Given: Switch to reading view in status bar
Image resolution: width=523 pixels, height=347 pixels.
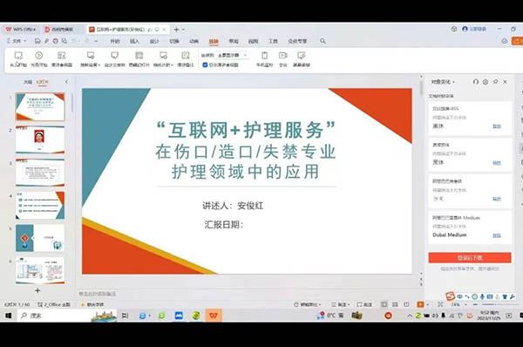Looking at the screenshot, I should pyautogui.click(x=406, y=304).
